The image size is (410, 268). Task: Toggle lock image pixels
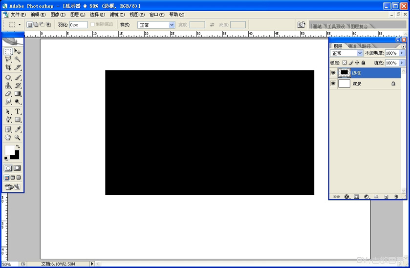351,62
